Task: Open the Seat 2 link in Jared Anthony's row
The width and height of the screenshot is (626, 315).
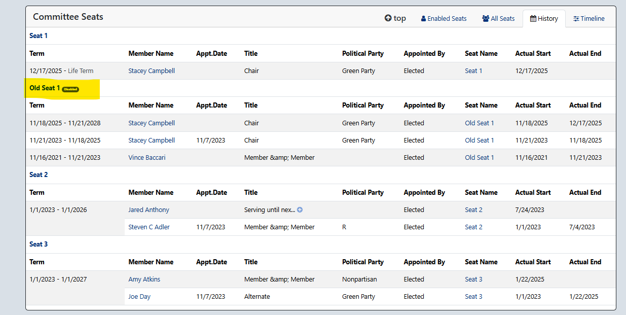Action: point(474,210)
